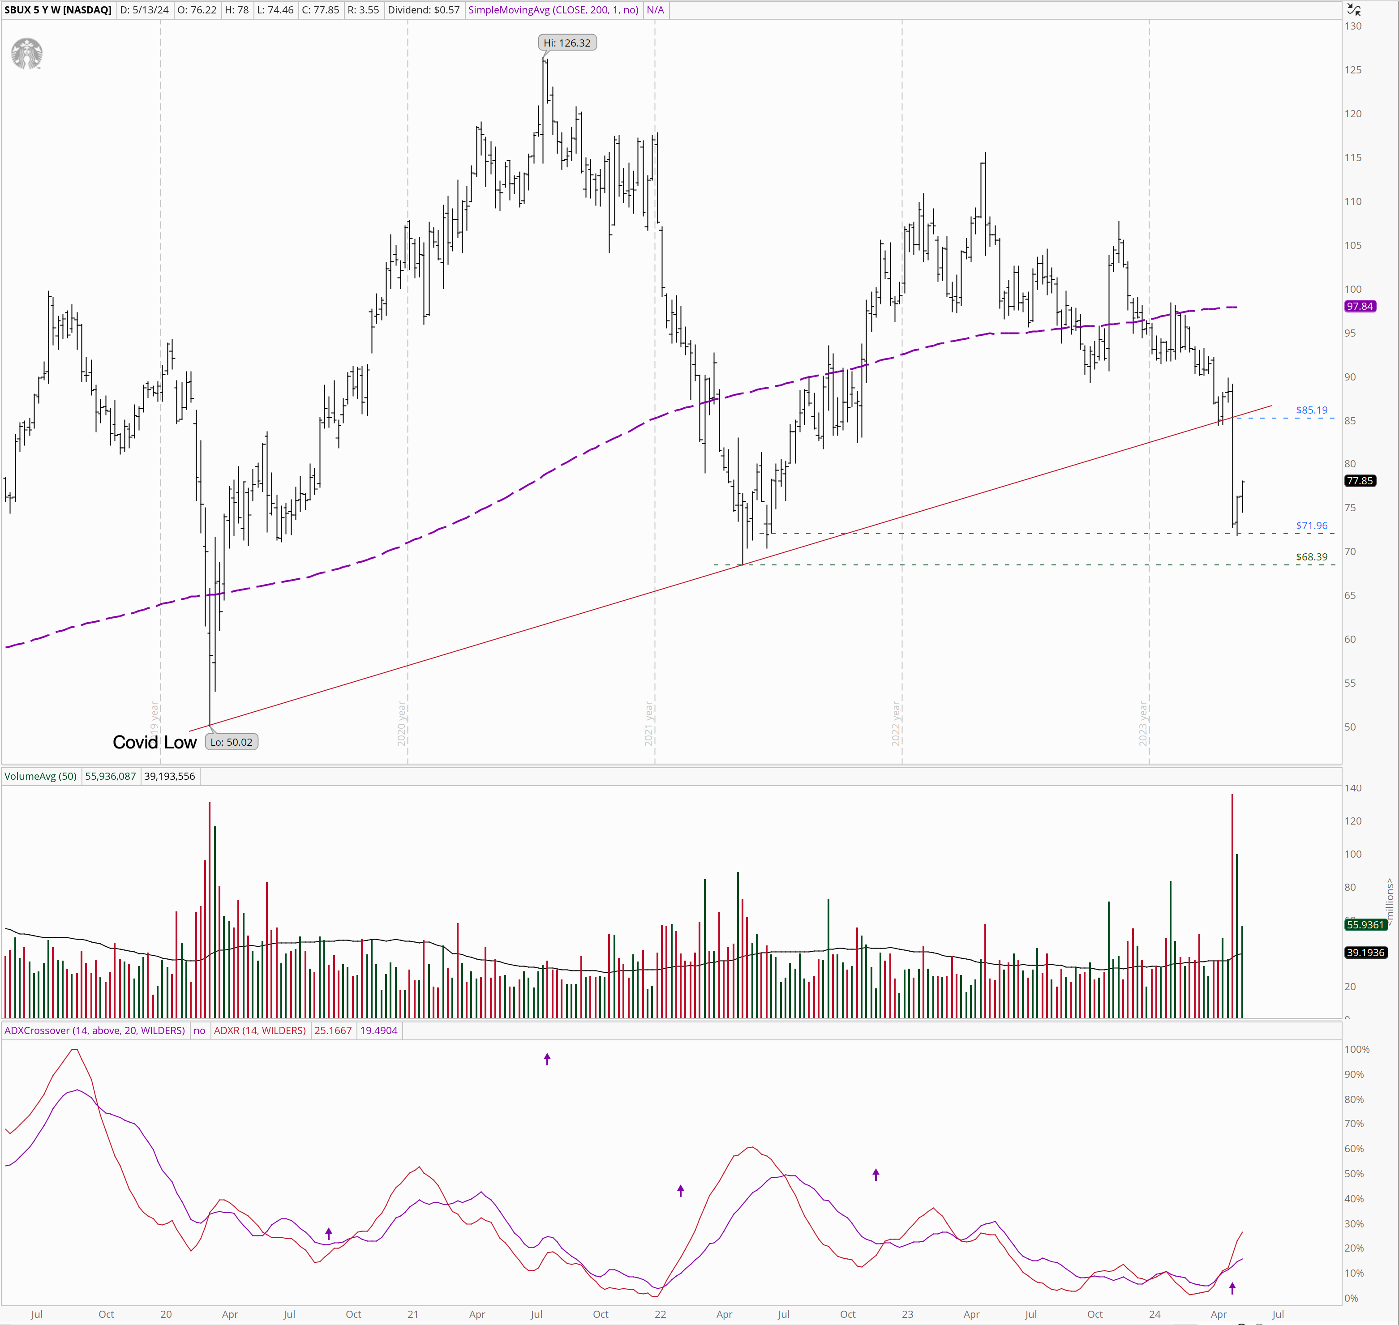This screenshot has width=1399, height=1325.
Task: Click the 23 year label on time axis
Action: [x=907, y=1314]
